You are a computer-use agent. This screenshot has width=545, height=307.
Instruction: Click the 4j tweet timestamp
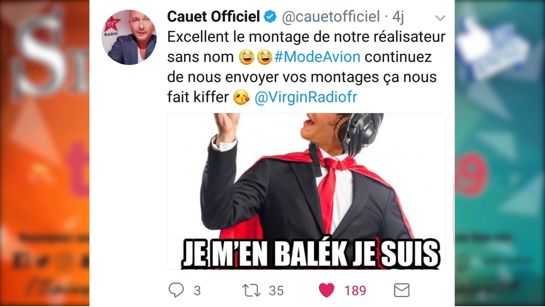click(398, 17)
